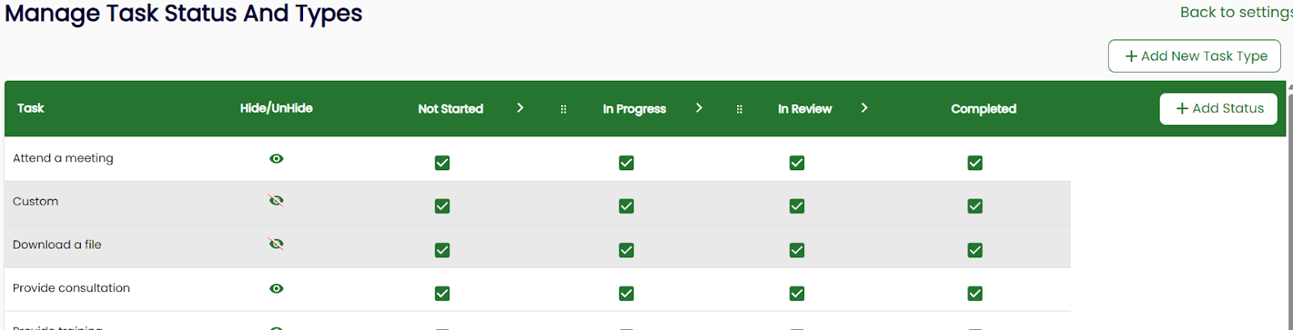Click the Hide/UnHide column header
This screenshot has width=1293, height=330.
pyautogui.click(x=276, y=108)
